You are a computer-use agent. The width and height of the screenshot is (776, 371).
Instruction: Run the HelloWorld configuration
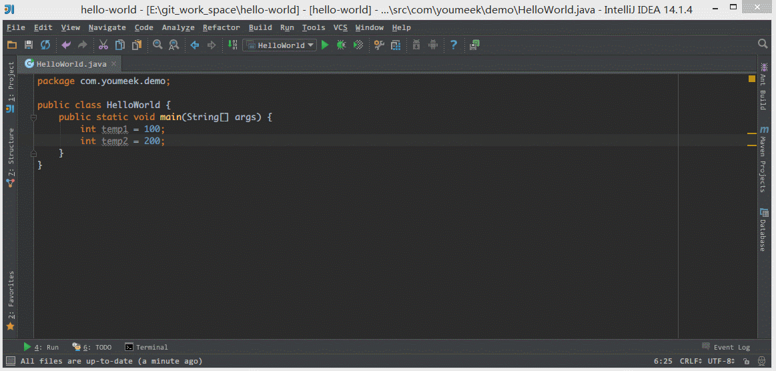(x=325, y=45)
